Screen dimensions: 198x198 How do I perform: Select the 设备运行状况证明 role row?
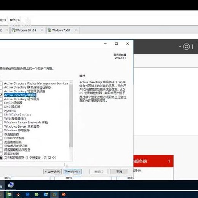pos(16,146)
